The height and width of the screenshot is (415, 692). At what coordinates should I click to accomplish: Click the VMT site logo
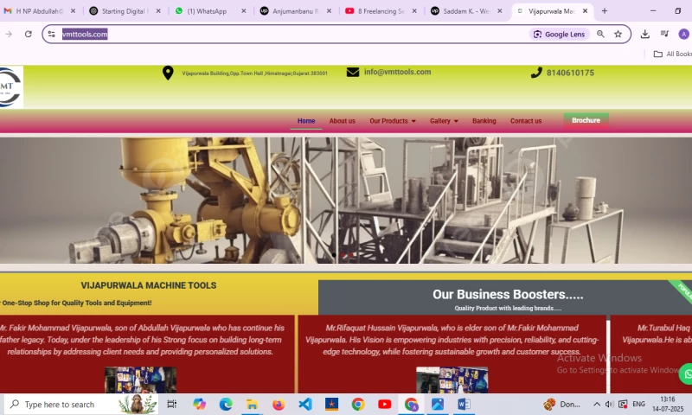click(10, 86)
